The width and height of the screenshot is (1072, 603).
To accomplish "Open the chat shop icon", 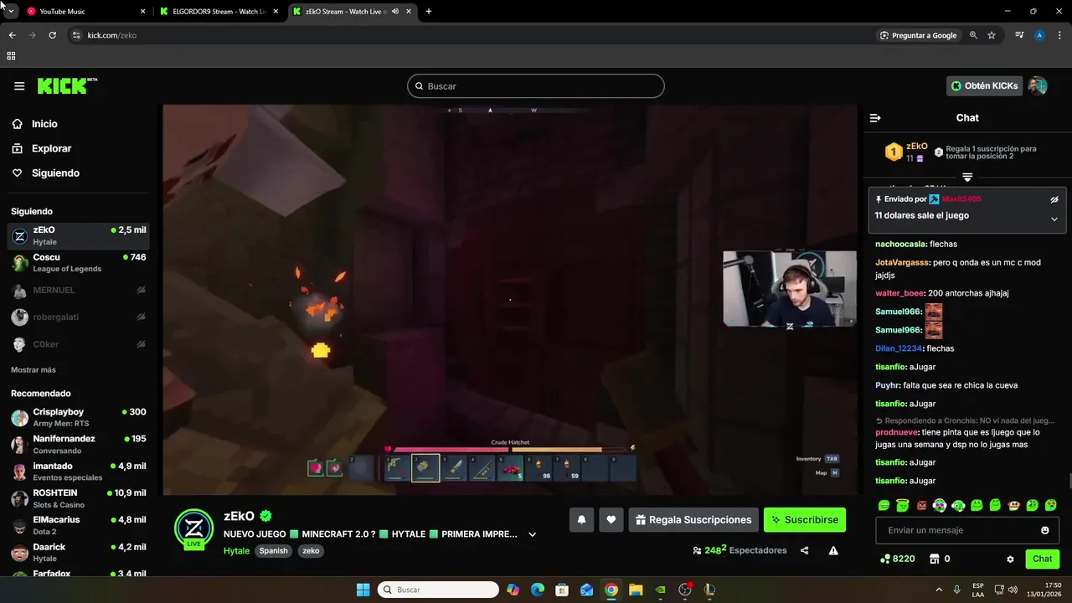I will [x=935, y=559].
